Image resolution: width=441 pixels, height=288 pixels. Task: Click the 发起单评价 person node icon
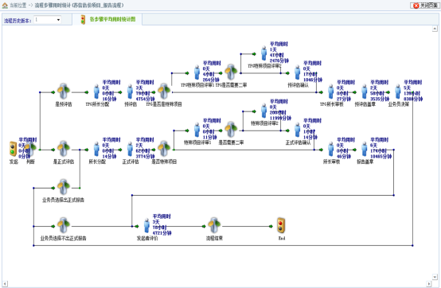pyautogui.click(x=146, y=226)
